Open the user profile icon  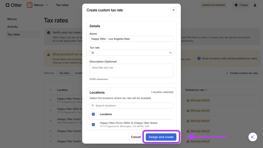pos(255,5)
